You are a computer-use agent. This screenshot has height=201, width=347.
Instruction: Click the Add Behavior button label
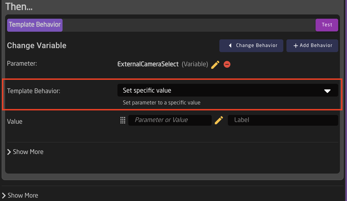tap(316, 46)
